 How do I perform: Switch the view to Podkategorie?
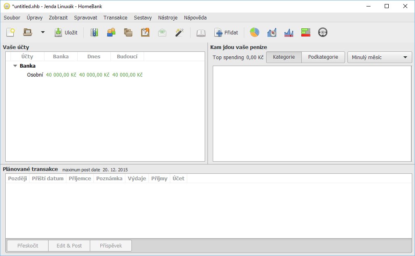pyautogui.click(x=323, y=57)
